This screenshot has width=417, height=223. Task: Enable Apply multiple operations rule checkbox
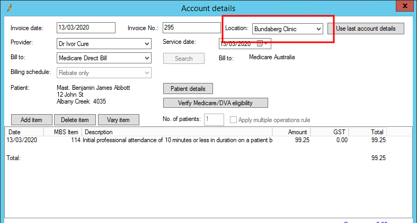click(x=234, y=120)
